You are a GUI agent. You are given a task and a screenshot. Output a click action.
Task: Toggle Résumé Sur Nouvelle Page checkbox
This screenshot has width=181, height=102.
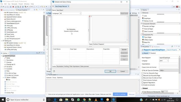142,75
